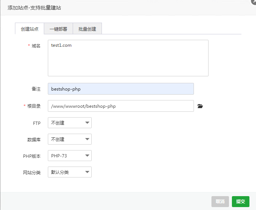Close the add site dialog
This screenshot has width=256, height=210.
tap(253, 1)
